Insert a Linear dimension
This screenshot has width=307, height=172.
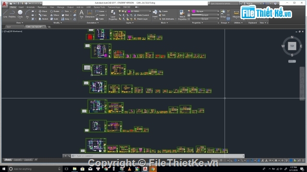(x=100, y=11)
